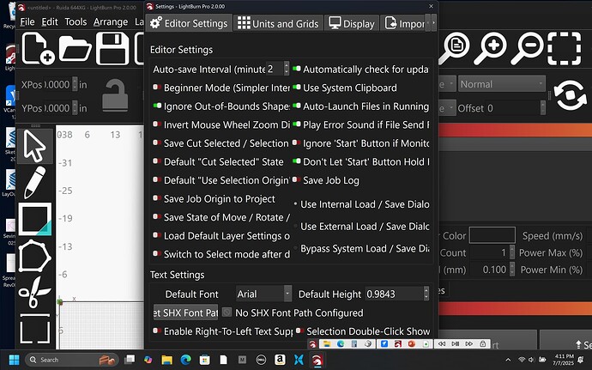Viewport: 592px width, 370px height.
Task: Click the Frame Selection dashed square icon
Action: tap(564, 48)
